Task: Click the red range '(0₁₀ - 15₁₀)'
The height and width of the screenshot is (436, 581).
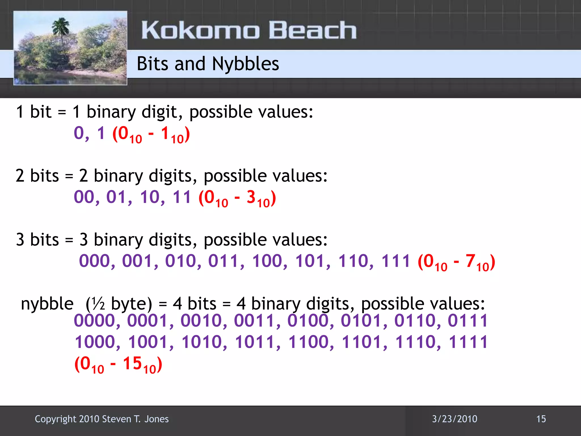Action: (x=118, y=364)
